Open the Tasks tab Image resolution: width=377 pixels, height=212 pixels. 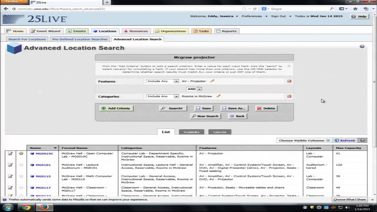pyautogui.click(x=201, y=31)
